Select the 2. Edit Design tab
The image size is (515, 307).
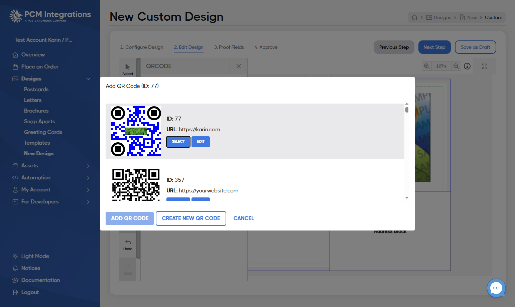(189, 47)
